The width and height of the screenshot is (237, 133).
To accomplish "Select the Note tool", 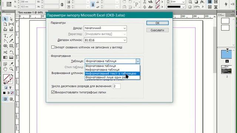I will coord(5,64).
